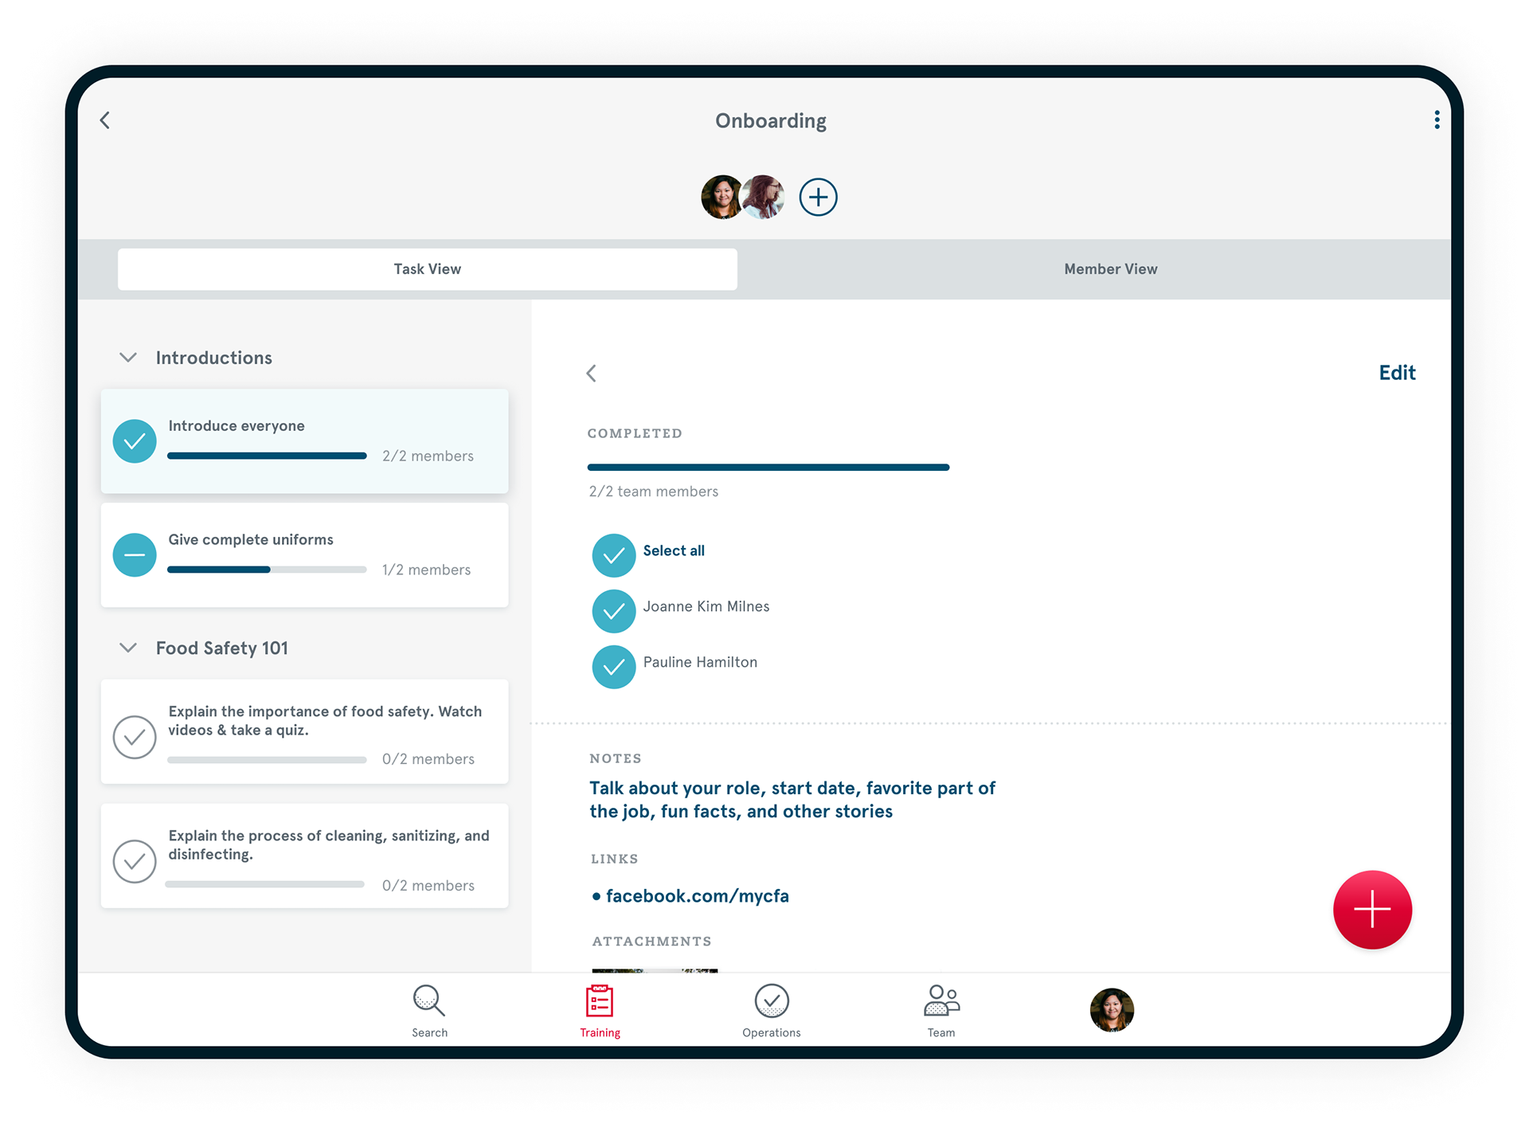Click the '2/2 members' count

point(428,456)
